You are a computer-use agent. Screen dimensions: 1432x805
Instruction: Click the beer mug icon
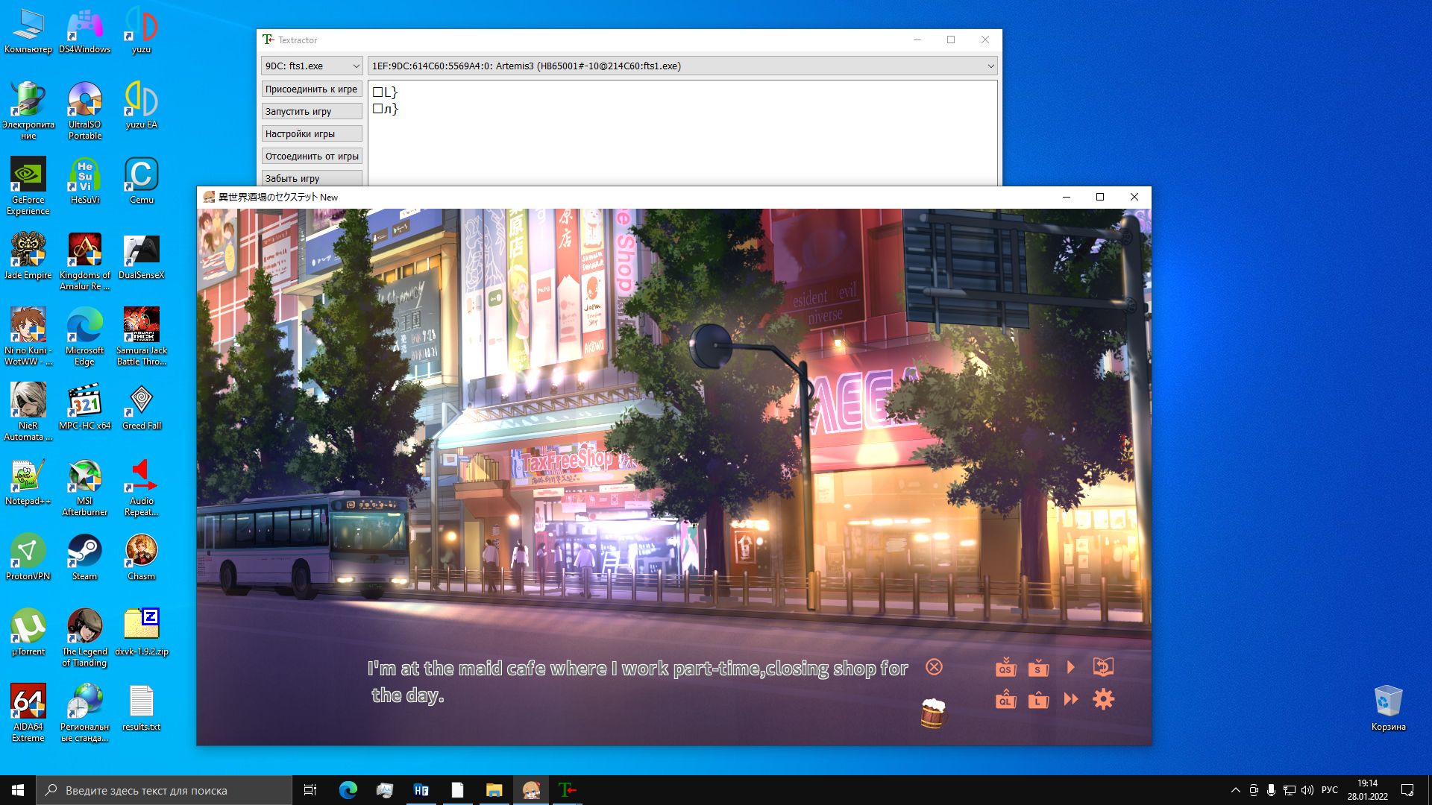point(933,713)
